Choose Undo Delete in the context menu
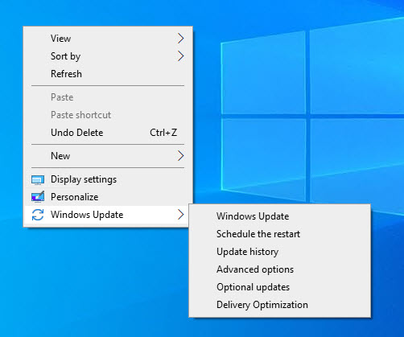The height and width of the screenshot is (337, 404). (x=108, y=133)
